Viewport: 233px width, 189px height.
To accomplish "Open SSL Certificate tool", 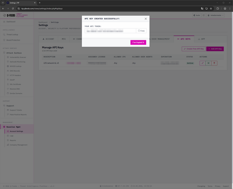I will coord(15,84).
